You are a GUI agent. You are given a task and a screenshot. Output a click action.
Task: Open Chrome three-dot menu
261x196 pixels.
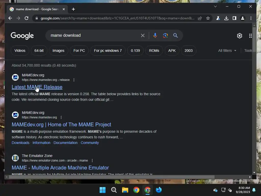(251, 18)
